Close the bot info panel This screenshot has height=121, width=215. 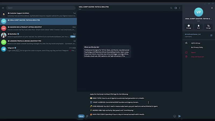pyautogui.click(x=212, y=8)
